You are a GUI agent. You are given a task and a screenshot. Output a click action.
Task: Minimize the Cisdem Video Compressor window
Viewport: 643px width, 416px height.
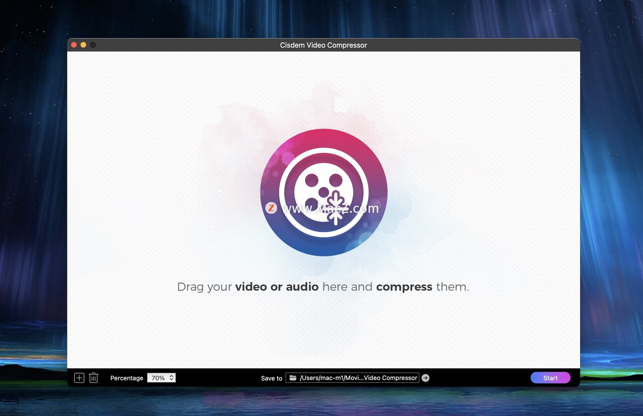[83, 45]
